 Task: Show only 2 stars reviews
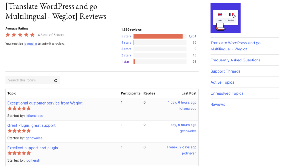[x=126, y=55]
